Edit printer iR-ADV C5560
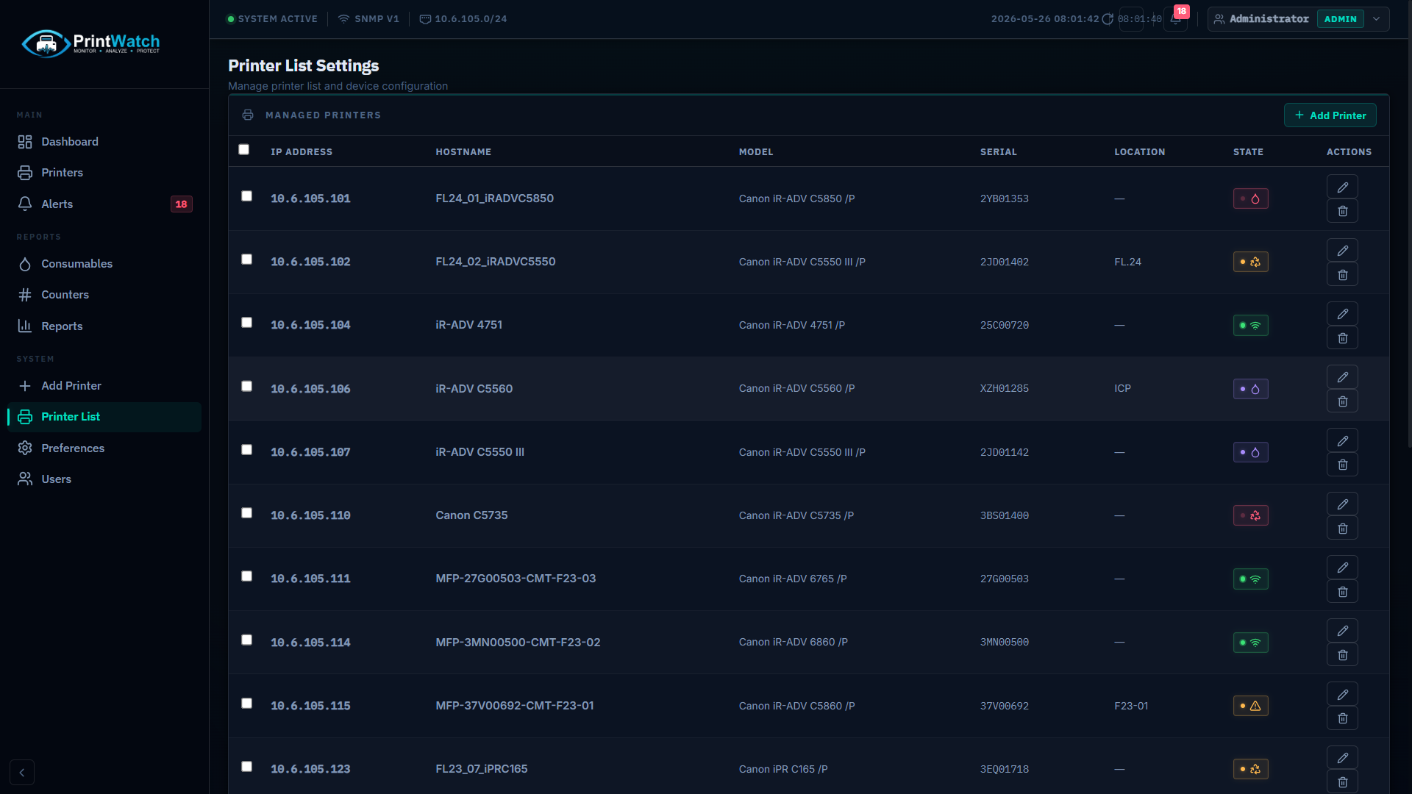Viewport: 1412px width, 794px height. (1342, 376)
